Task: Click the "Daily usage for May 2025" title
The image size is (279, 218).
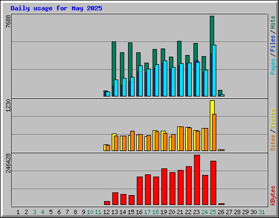Action: click(56, 8)
